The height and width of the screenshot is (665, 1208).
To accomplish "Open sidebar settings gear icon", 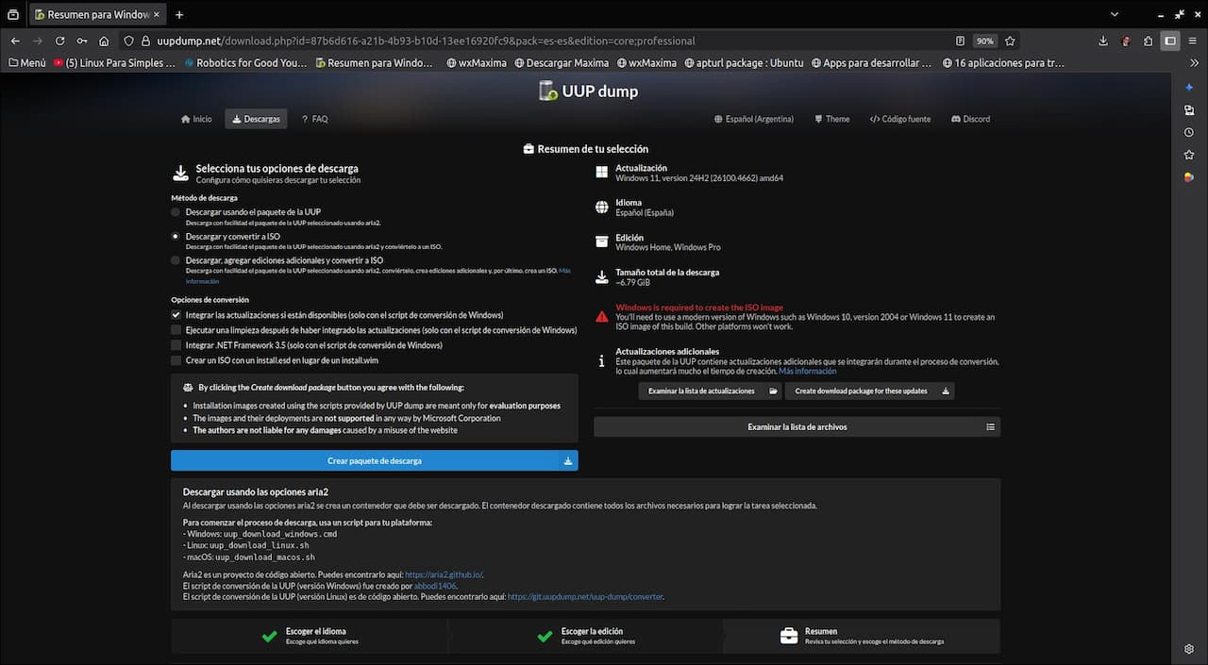I will tap(1189, 649).
